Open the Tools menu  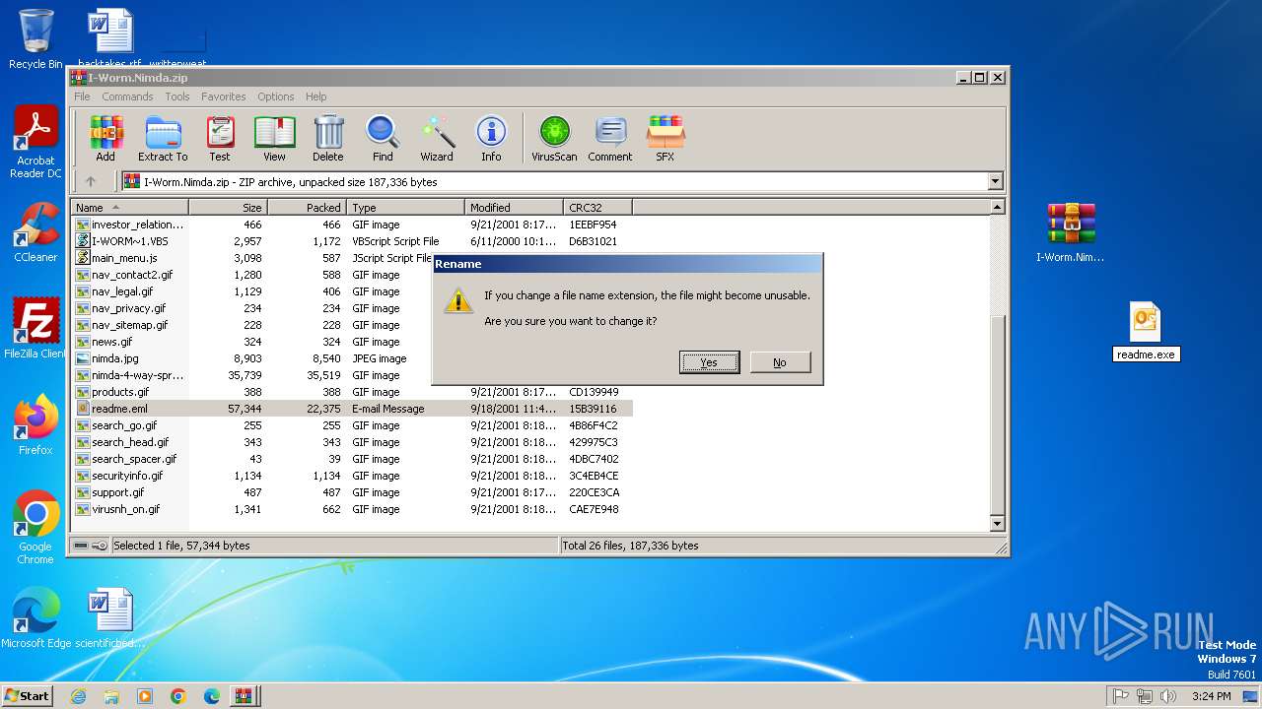click(x=177, y=97)
